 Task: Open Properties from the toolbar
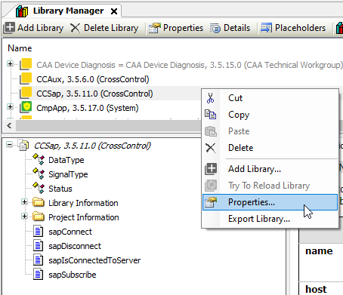point(176,28)
